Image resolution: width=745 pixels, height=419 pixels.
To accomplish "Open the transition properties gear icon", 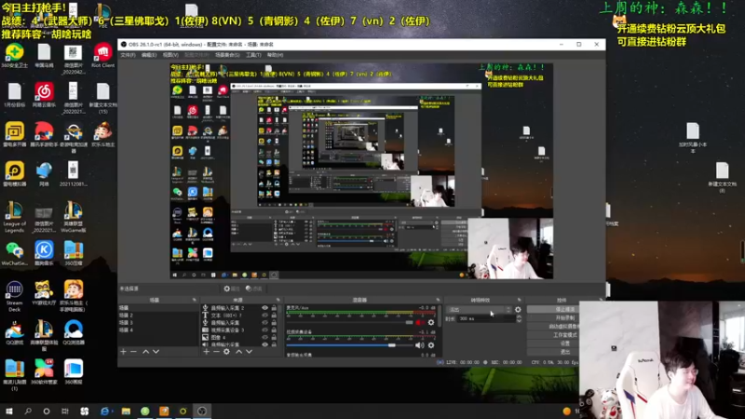I will pos(518,310).
